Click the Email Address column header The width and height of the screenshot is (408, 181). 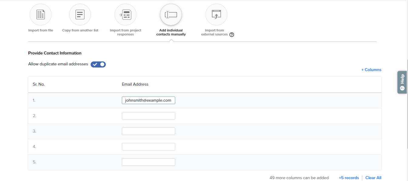point(135,84)
